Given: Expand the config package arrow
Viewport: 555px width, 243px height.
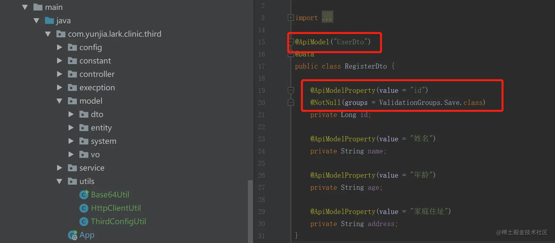Looking at the screenshot, I should click(x=59, y=47).
